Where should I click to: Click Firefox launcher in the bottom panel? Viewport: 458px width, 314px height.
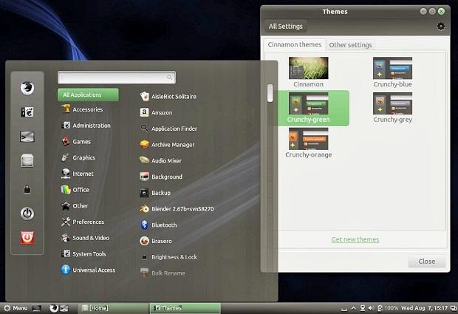point(54,308)
